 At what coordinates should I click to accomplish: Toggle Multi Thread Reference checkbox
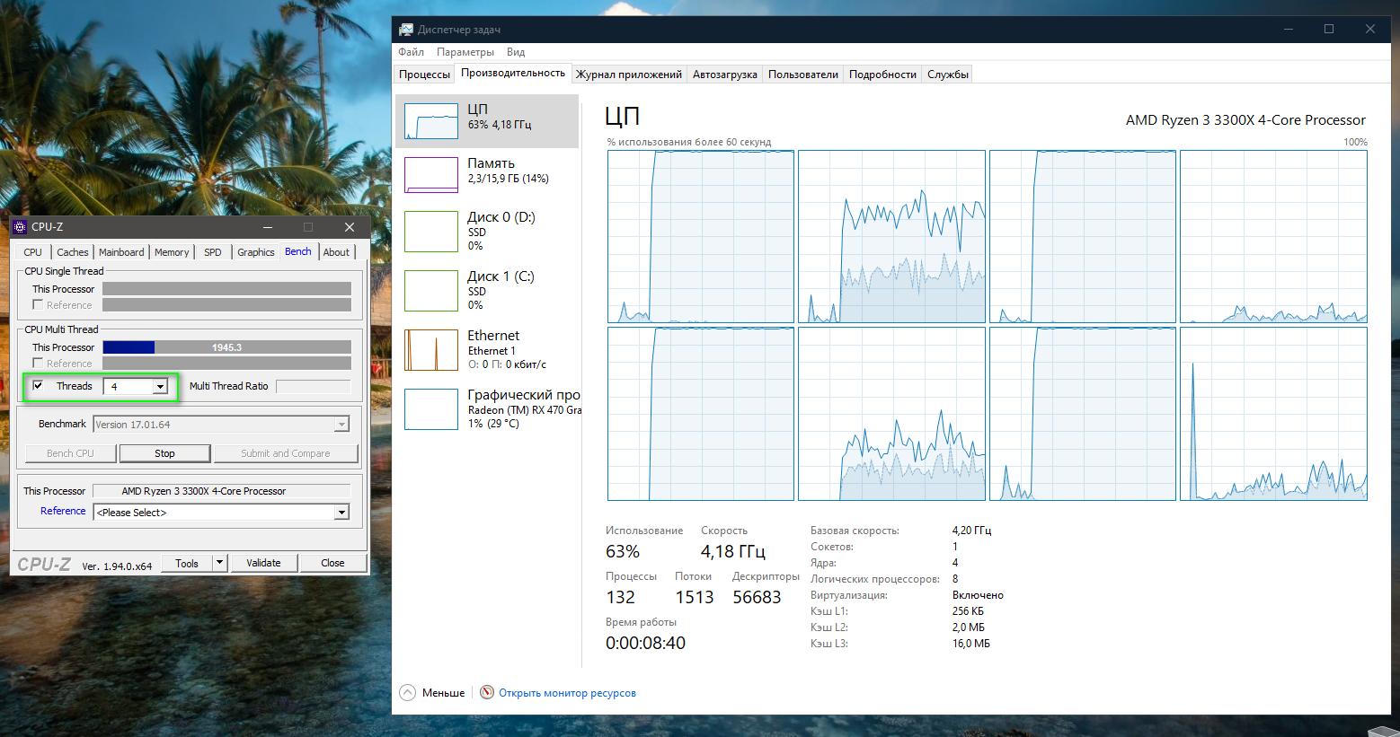click(38, 364)
